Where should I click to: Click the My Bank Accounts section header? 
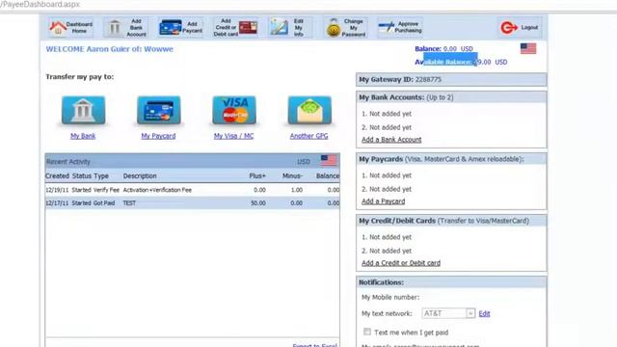pos(451,97)
